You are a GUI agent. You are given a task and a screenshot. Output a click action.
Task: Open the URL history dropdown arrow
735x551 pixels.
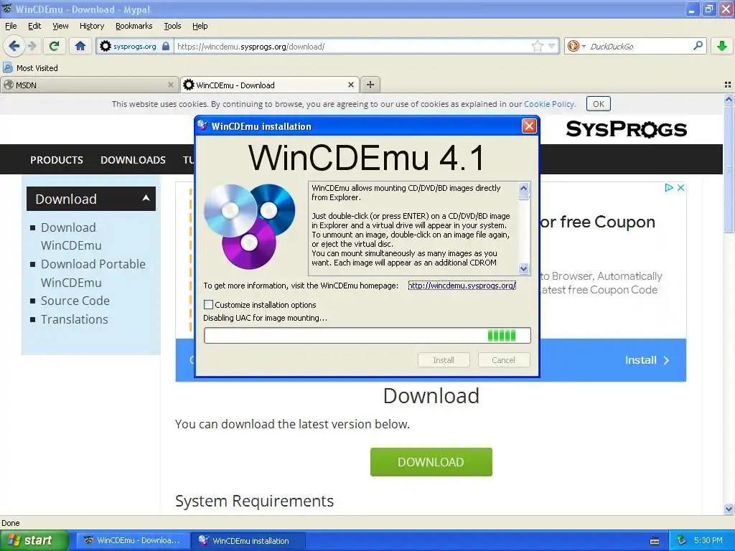[x=552, y=47]
